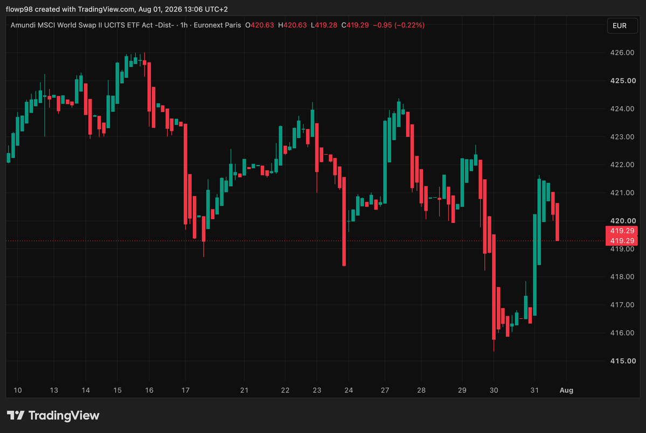Click the date label 21
The image size is (646, 433).
click(x=244, y=390)
